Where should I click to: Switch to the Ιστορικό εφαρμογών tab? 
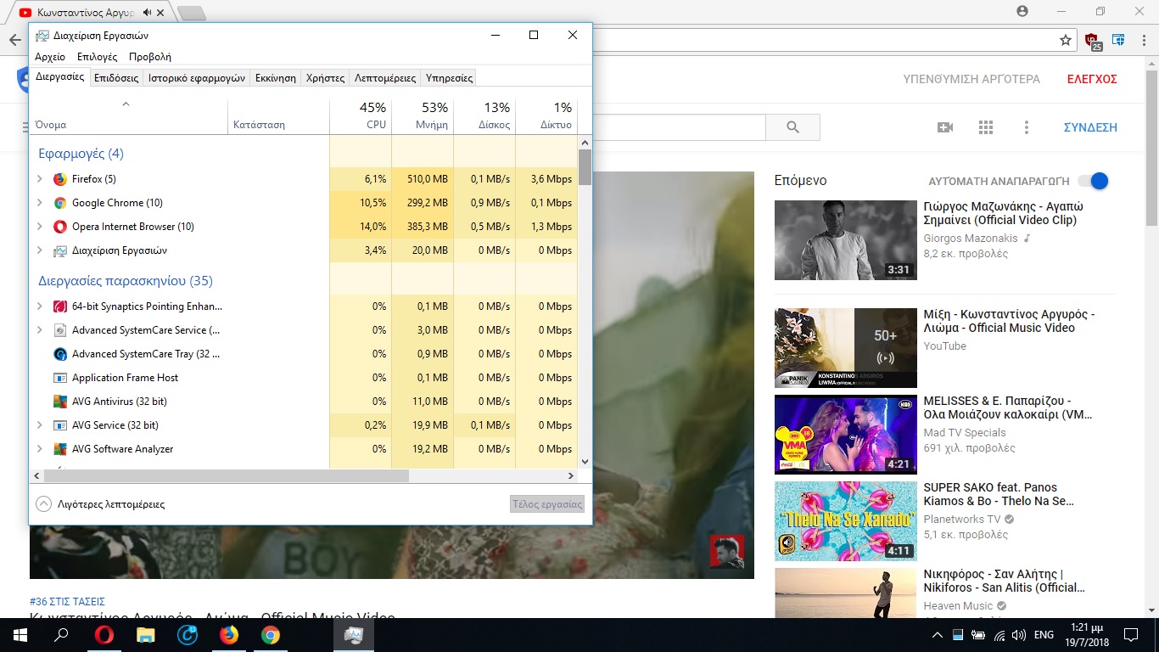(x=197, y=78)
